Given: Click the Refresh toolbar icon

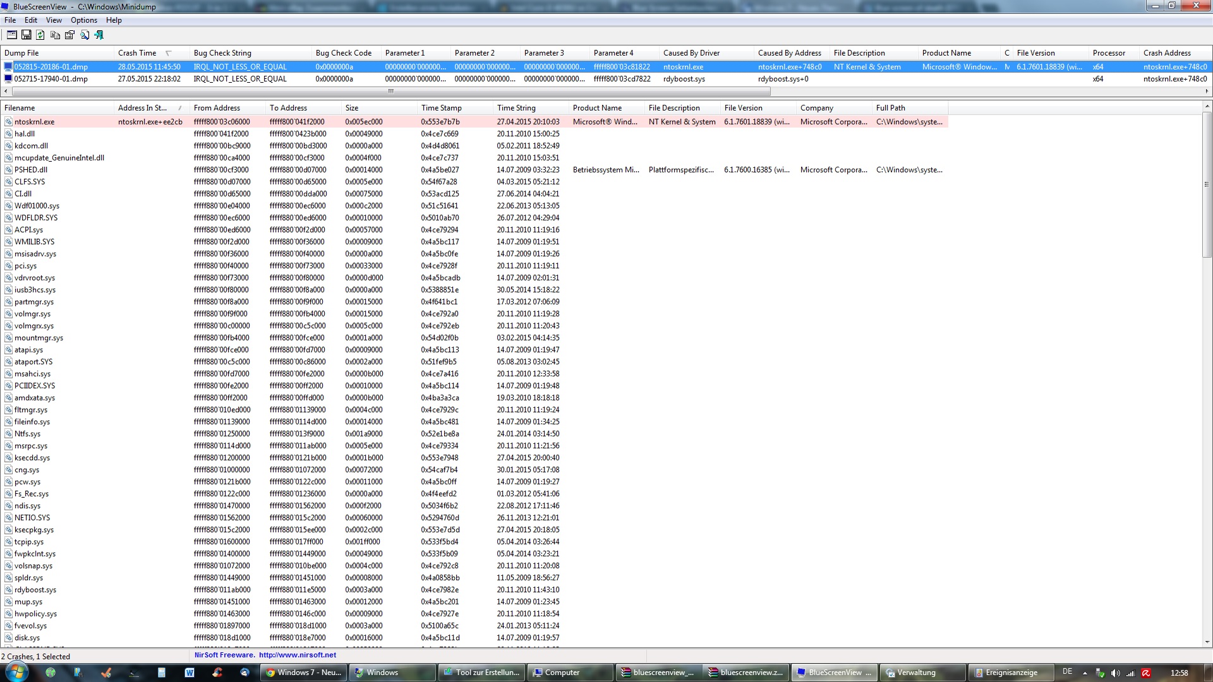Looking at the screenshot, I should click(40, 35).
